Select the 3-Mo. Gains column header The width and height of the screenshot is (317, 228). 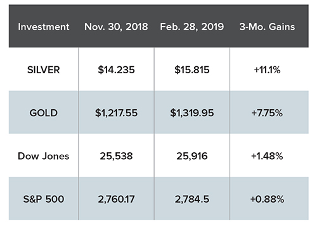click(267, 27)
